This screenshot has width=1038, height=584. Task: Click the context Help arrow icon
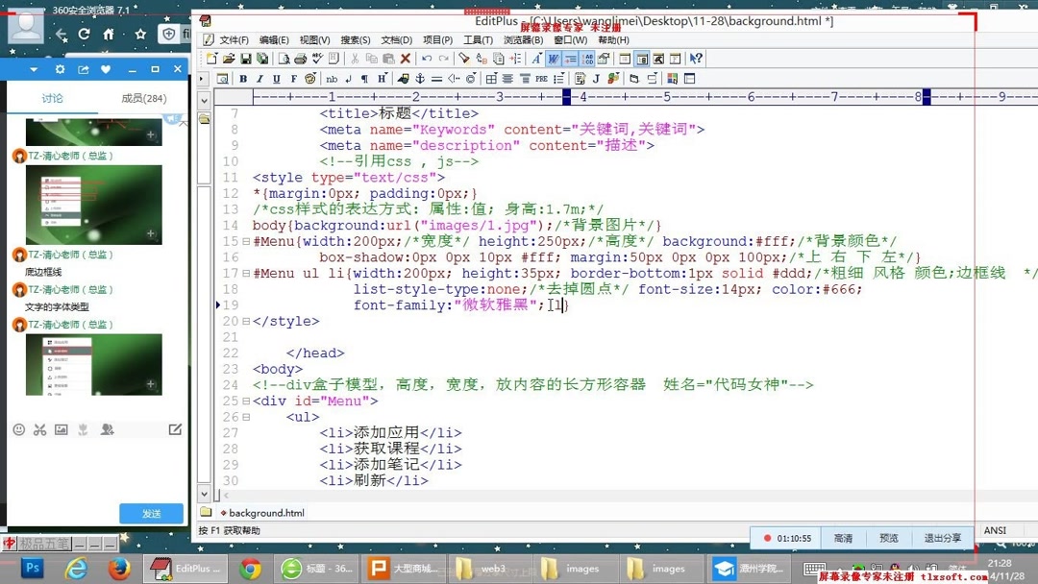tap(696, 59)
